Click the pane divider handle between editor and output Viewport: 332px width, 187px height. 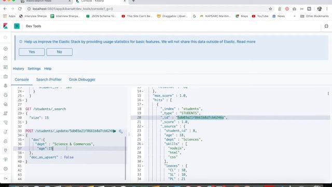click(x=129, y=134)
